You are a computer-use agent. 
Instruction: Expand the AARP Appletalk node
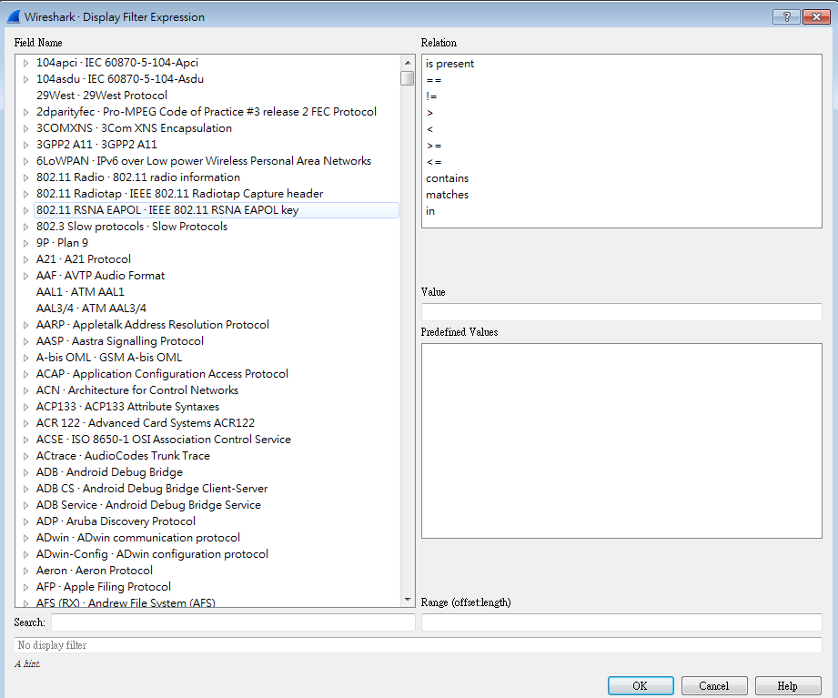[25, 325]
